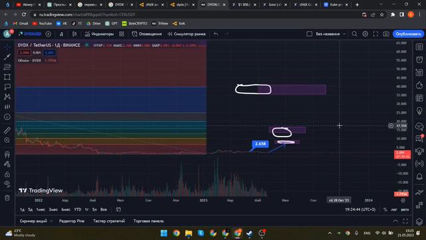
Task: Open the Windows Start menu
Action: pyautogui.click(x=164, y=233)
